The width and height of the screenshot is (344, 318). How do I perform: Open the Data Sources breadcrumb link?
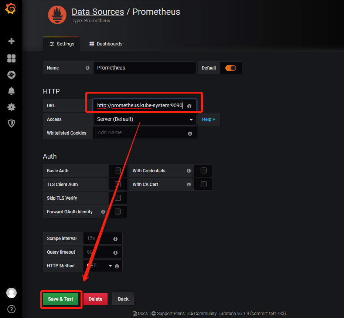pos(98,12)
